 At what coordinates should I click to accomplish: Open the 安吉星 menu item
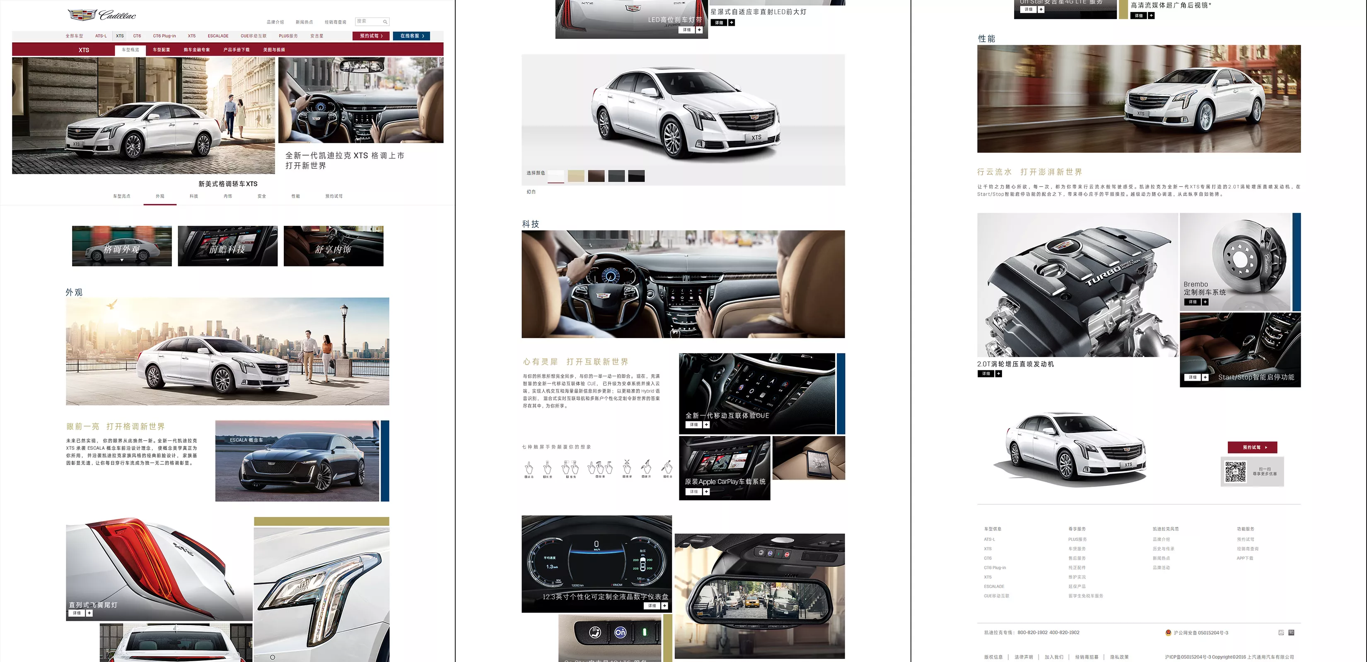tap(317, 36)
